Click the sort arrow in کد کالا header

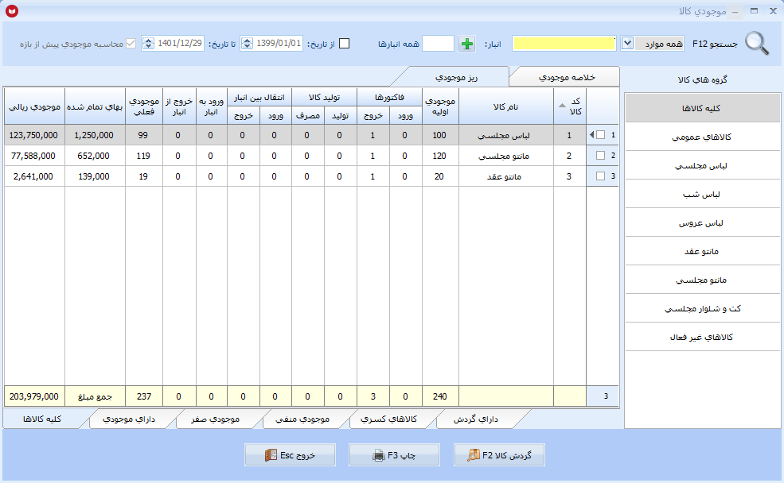coord(562,106)
